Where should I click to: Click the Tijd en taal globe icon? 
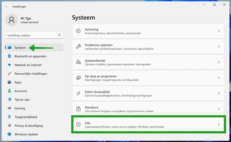click(x=9, y=99)
